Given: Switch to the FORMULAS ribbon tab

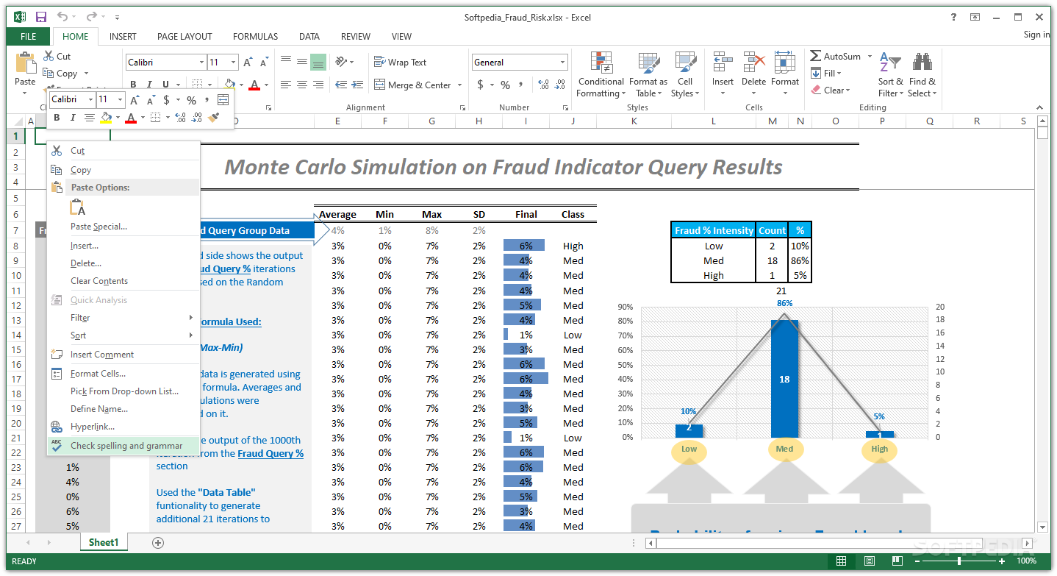Looking at the screenshot, I should [255, 36].
